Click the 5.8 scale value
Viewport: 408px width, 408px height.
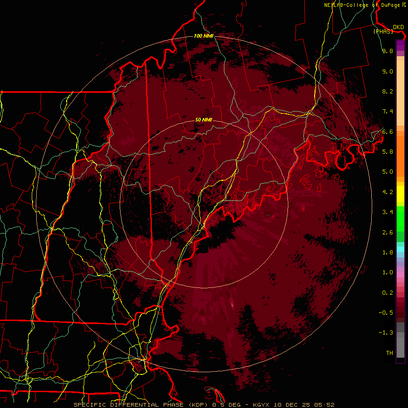pyautogui.click(x=388, y=152)
